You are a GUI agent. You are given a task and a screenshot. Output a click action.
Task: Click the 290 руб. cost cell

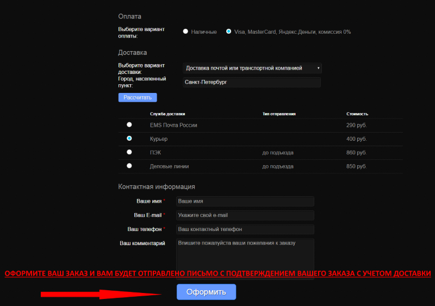[357, 126]
